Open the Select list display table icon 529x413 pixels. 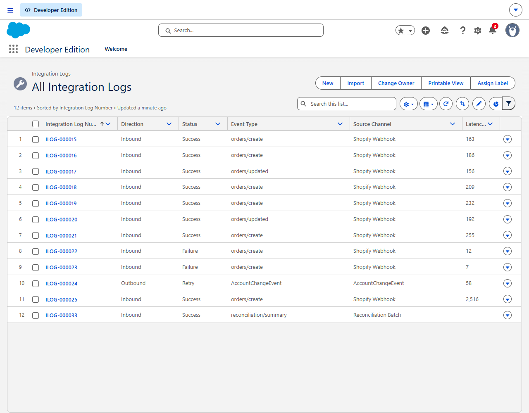[429, 104]
